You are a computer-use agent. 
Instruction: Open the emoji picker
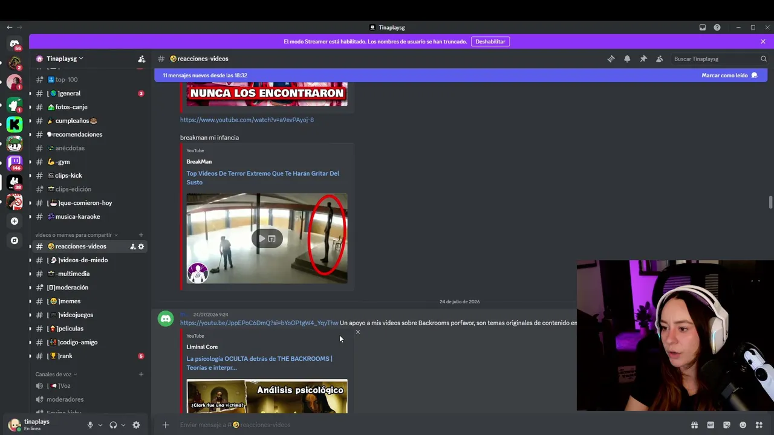743,425
